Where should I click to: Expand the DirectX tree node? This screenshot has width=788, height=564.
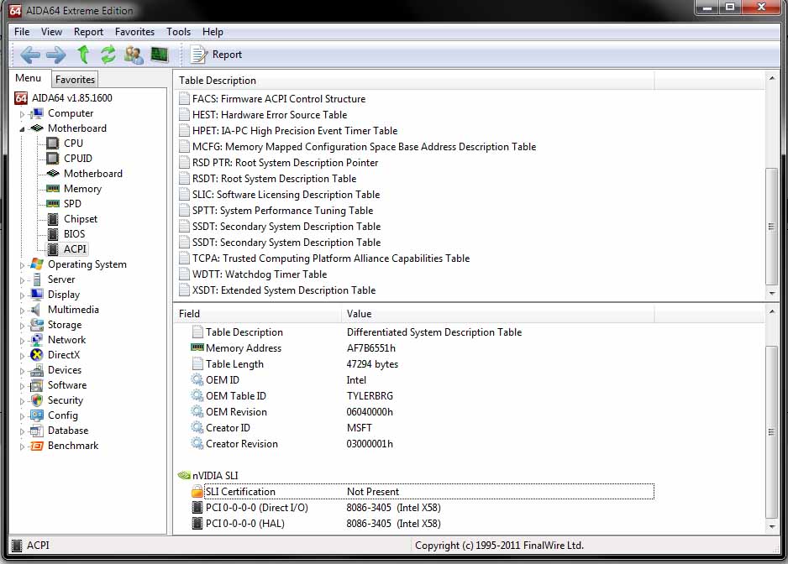[22, 356]
